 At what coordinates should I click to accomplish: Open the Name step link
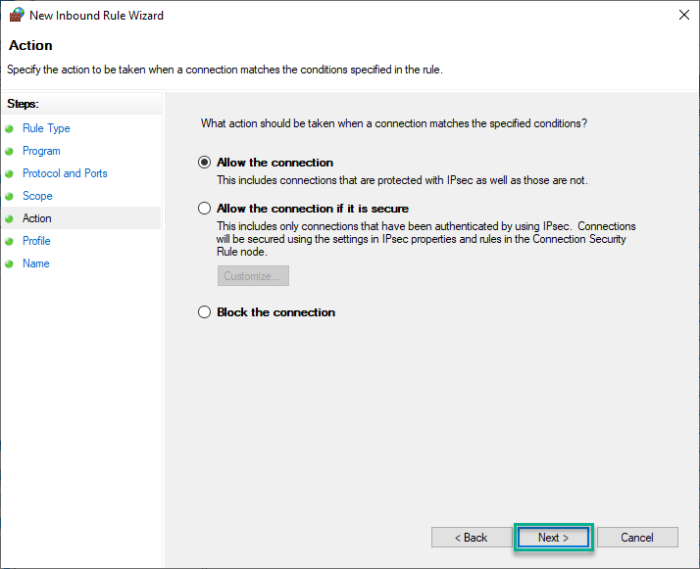36,263
